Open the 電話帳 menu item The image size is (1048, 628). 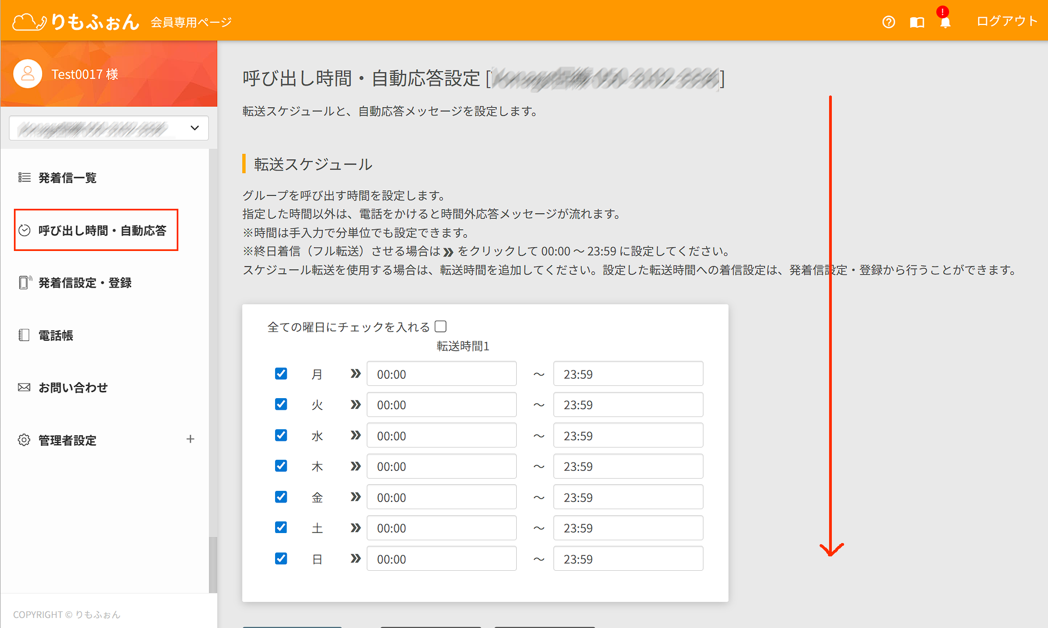(56, 335)
